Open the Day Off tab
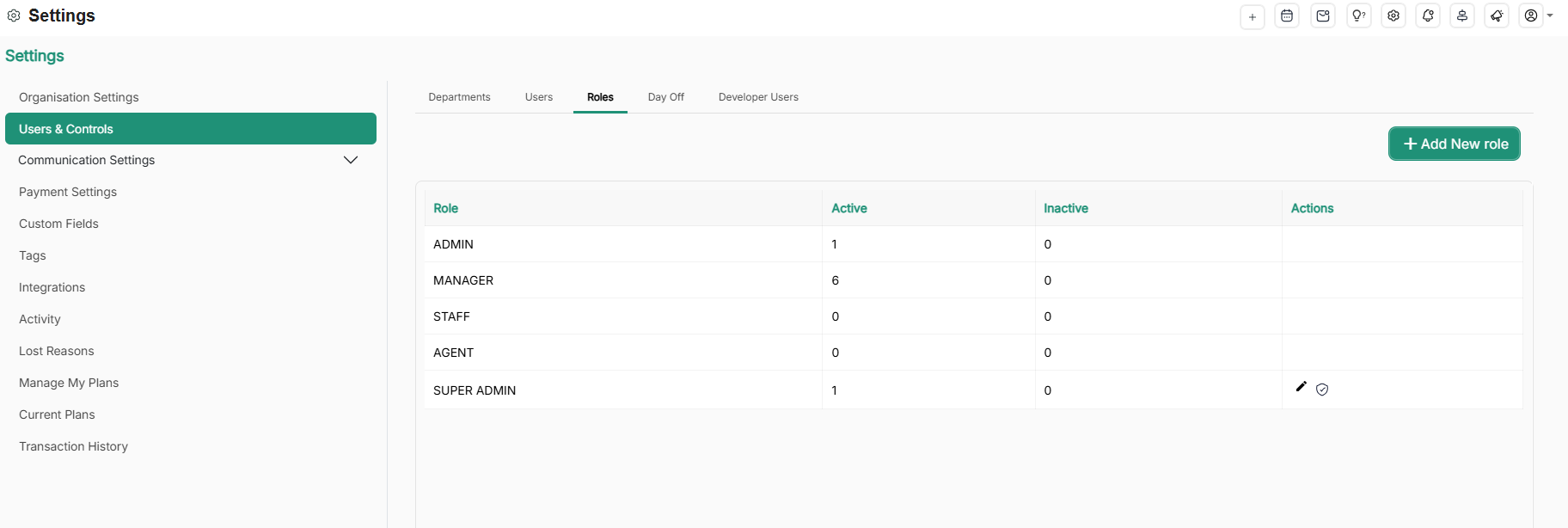Image resolution: width=1568 pixels, height=528 pixels. [665, 97]
